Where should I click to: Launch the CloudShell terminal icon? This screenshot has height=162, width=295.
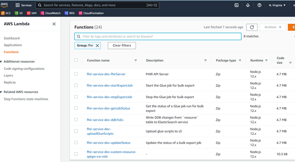click(x=236, y=5)
